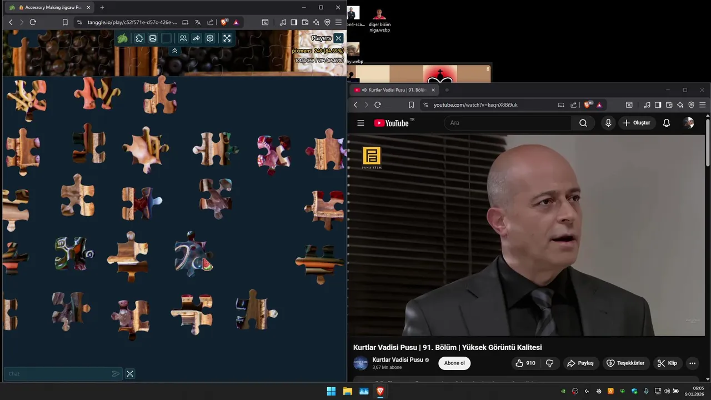Open new tab in Tanggle browser window
This screenshot has width=711, height=400.
[x=102, y=7]
